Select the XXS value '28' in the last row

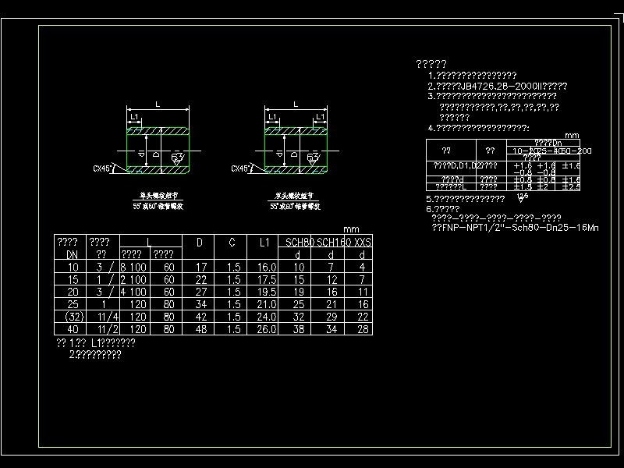(x=363, y=329)
